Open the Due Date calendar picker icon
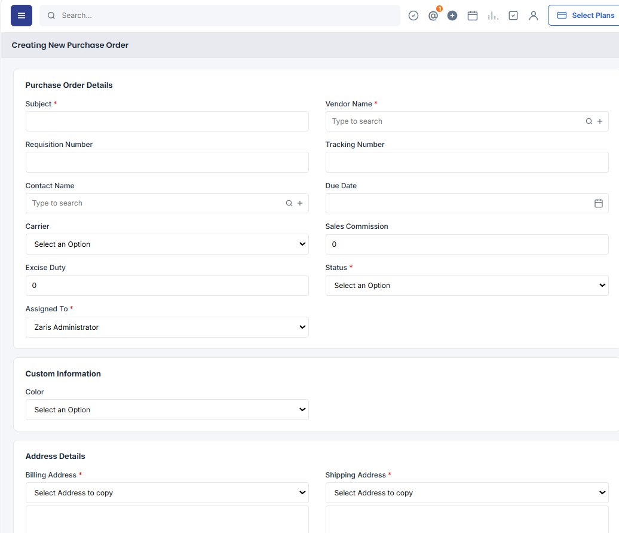 coord(599,203)
